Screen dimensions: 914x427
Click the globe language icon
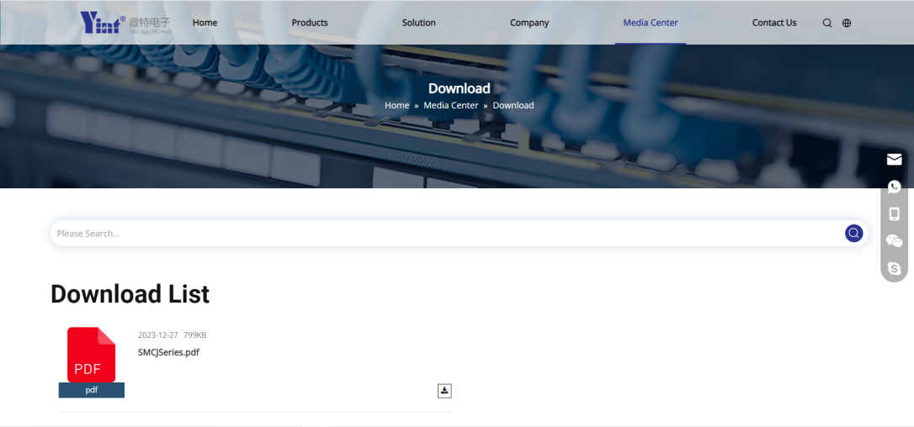point(847,24)
